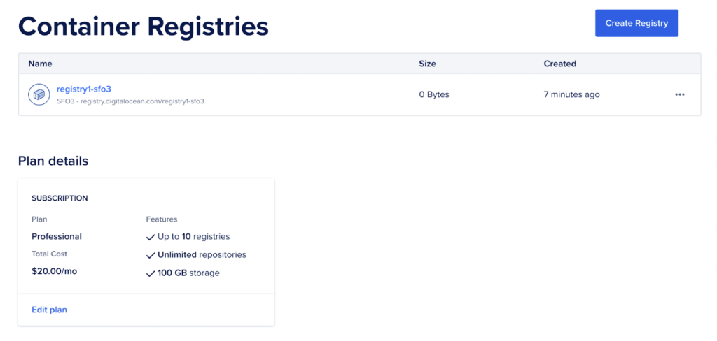Click the Container Registries page heading
The width and height of the screenshot is (717, 341).
(143, 26)
